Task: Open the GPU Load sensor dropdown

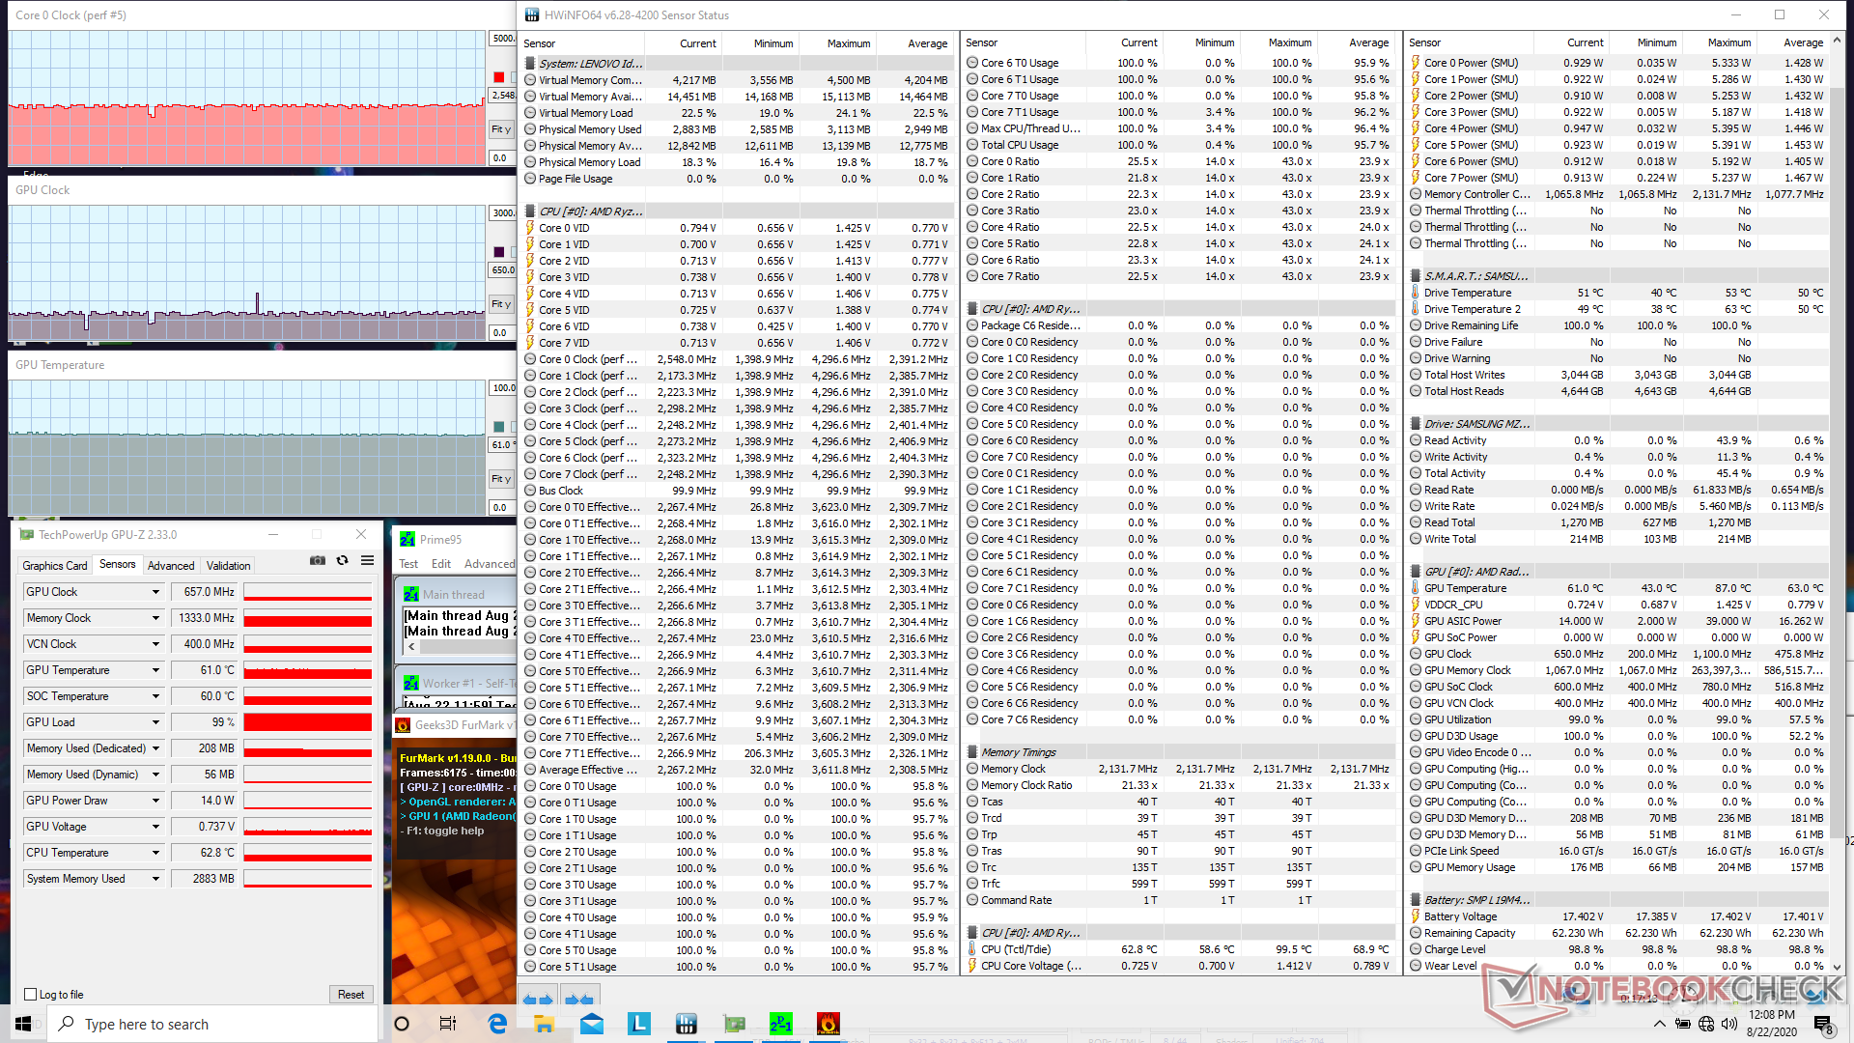Action: click(x=154, y=722)
